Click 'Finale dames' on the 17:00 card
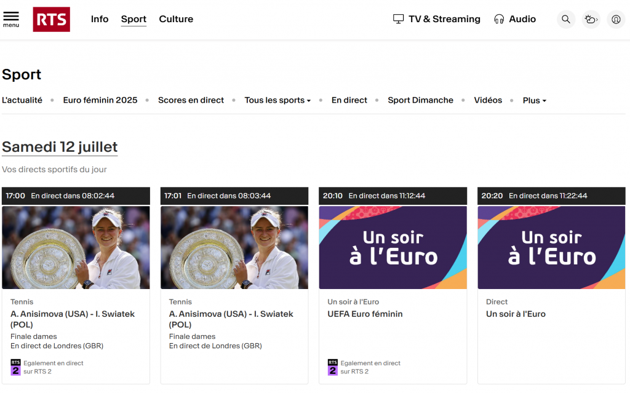Screen dimensions: 630x393 [34, 336]
